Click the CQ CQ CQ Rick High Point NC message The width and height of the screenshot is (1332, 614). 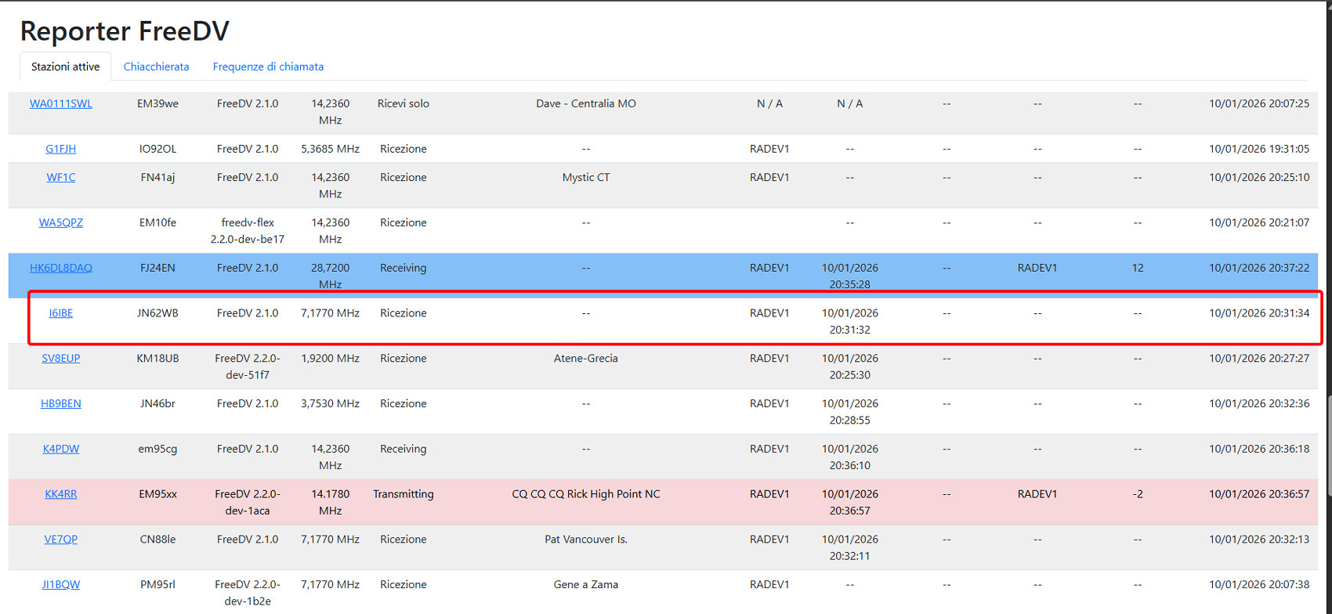pyautogui.click(x=585, y=494)
